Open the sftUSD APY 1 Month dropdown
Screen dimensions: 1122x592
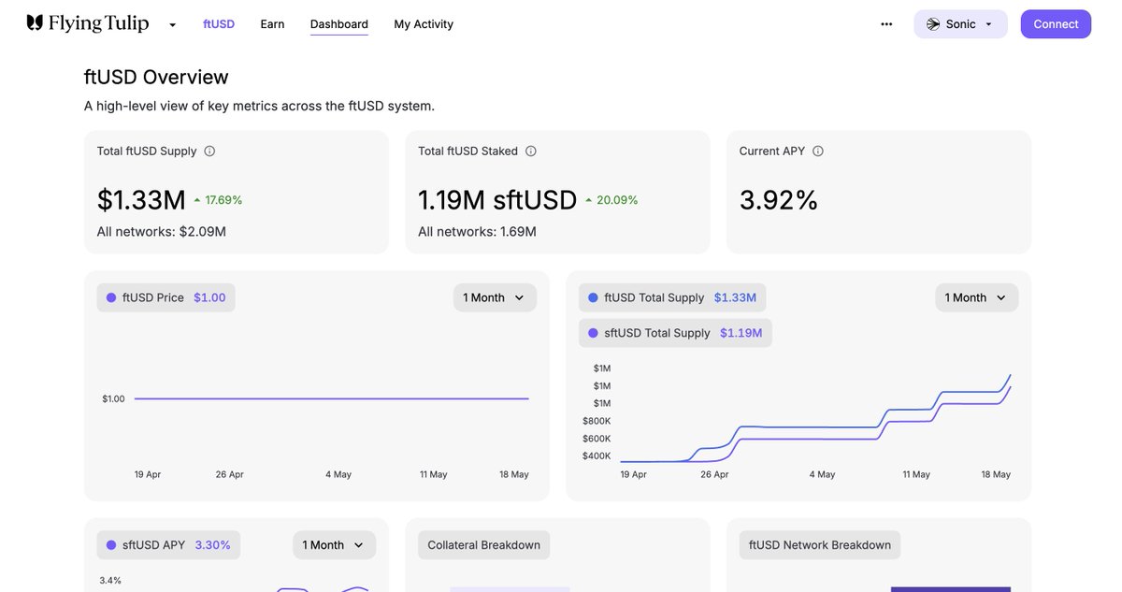pos(334,545)
